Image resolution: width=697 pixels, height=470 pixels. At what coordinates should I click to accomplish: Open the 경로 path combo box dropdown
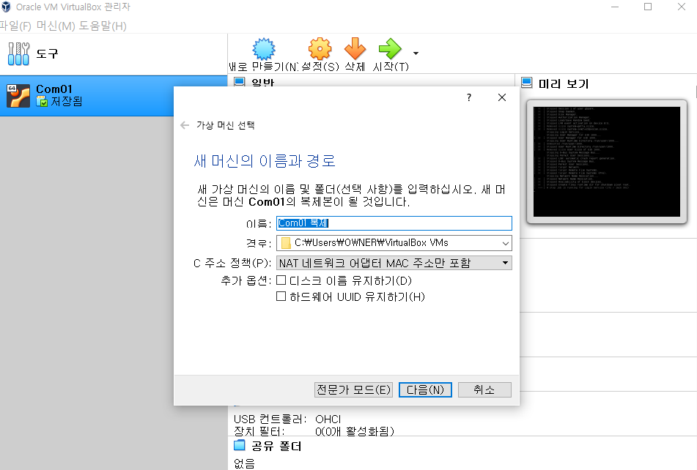[x=506, y=243]
